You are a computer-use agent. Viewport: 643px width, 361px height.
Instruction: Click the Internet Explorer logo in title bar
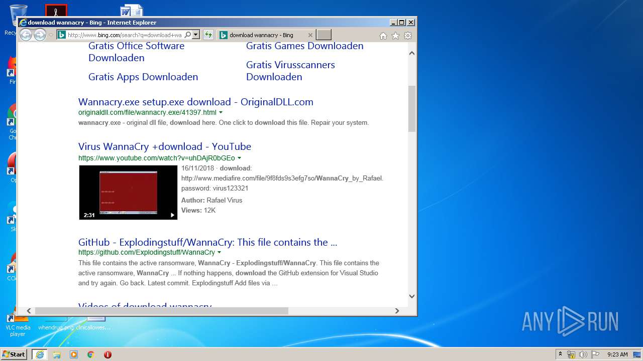pos(23,23)
